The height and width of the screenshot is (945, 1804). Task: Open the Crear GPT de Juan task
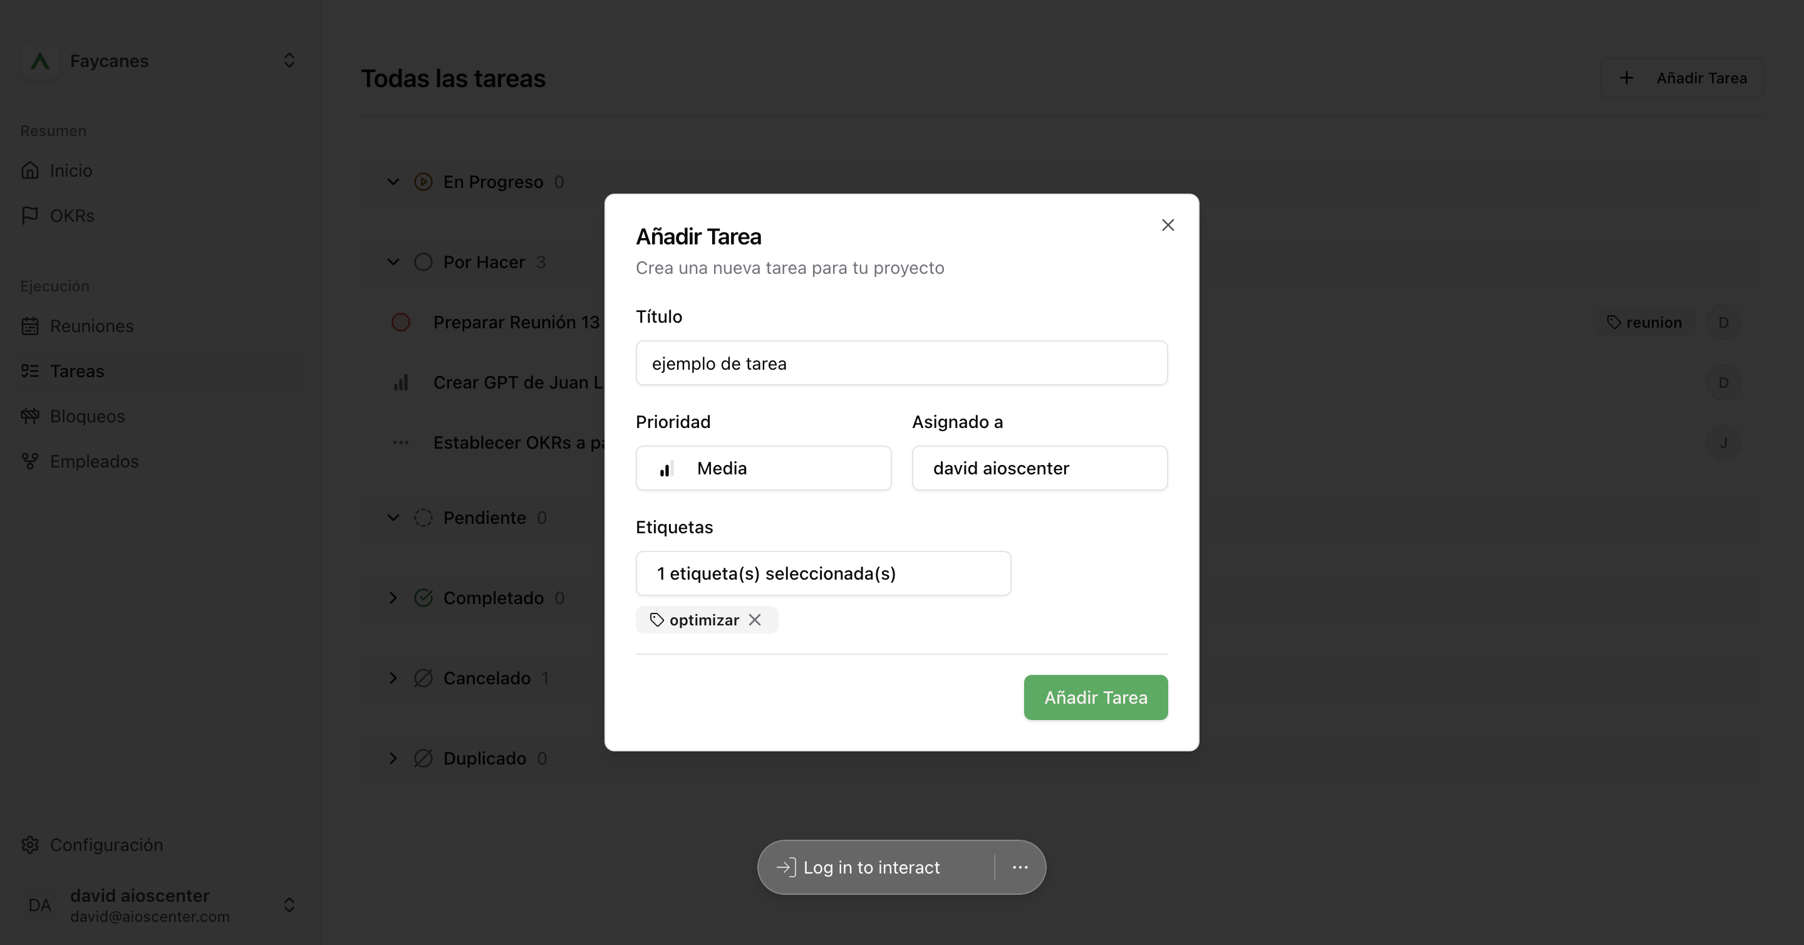point(518,382)
